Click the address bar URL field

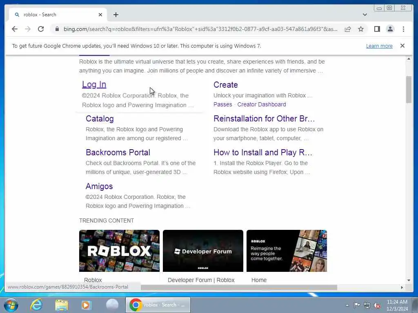pyautogui.click(x=200, y=29)
